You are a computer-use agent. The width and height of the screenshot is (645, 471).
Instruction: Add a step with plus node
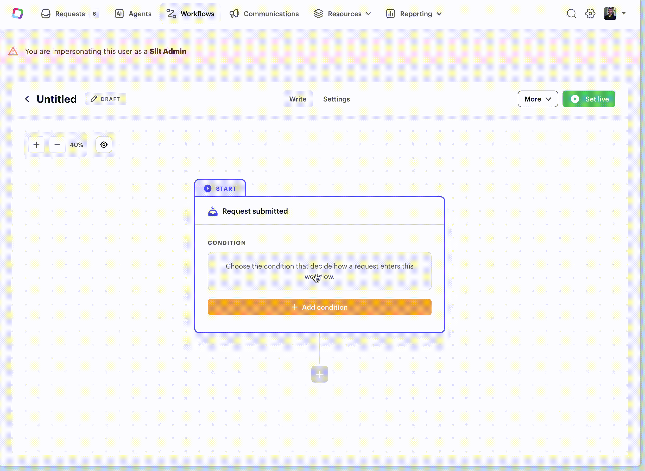319,374
